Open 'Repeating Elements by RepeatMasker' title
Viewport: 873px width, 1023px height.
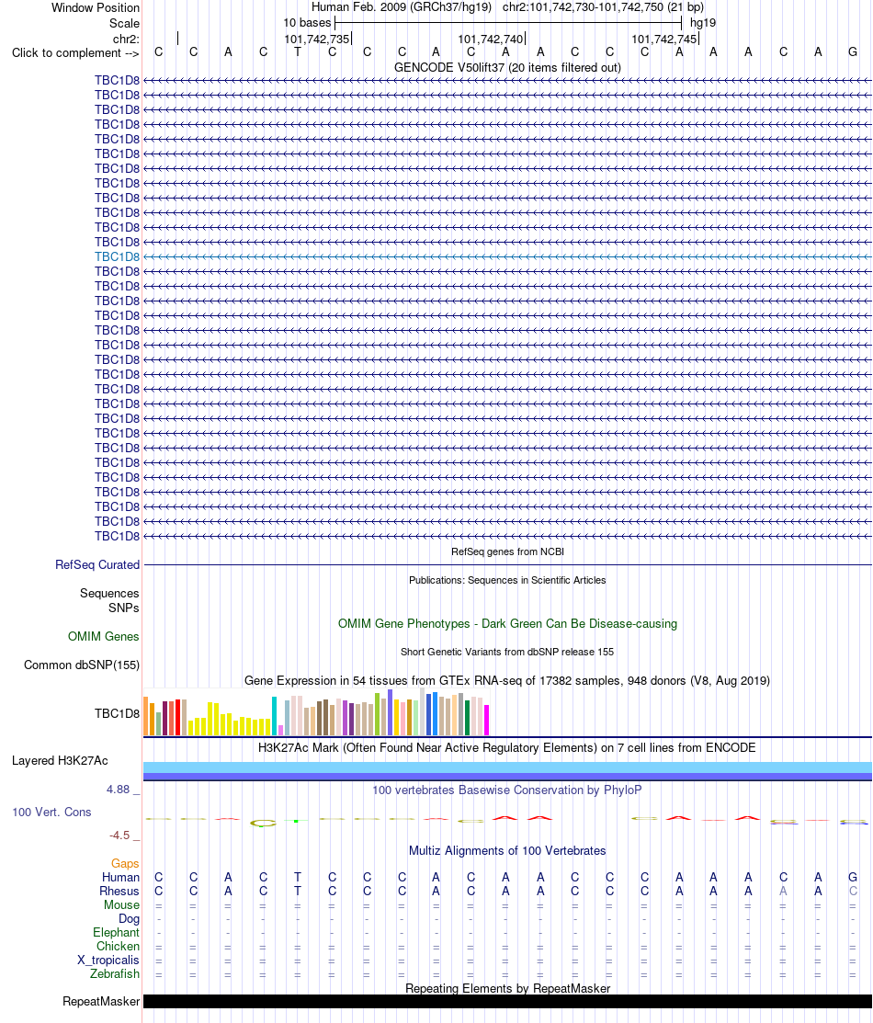tap(507, 988)
